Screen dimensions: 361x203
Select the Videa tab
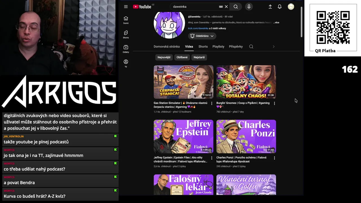click(x=189, y=47)
